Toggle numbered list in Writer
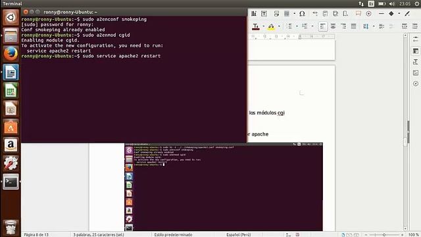The height and width of the screenshot is (237, 421). tap(305, 26)
